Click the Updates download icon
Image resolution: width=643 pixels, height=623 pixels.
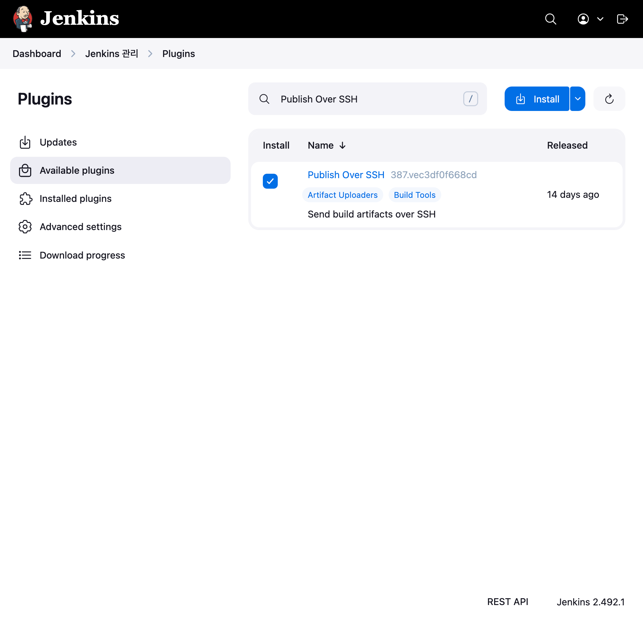(x=25, y=142)
